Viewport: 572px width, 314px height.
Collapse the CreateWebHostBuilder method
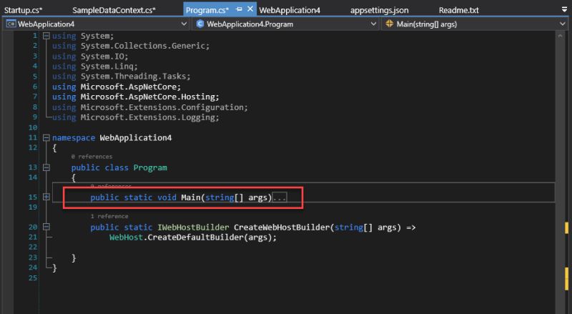click(x=46, y=227)
